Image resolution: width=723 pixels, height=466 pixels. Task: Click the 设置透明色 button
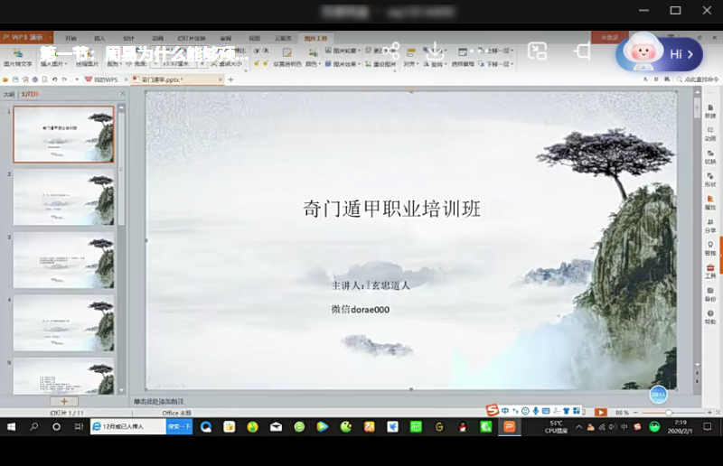(286, 64)
